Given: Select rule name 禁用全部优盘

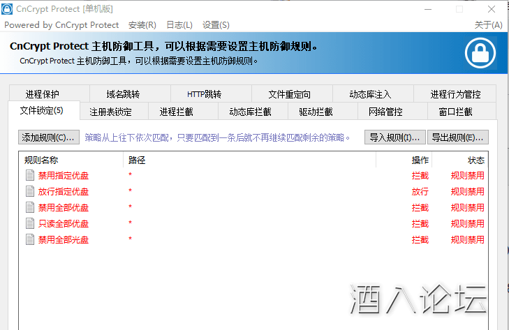Looking at the screenshot, I should [64, 207].
